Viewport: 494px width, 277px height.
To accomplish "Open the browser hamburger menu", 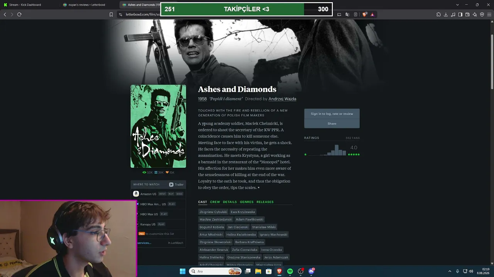I will pos(489,15).
